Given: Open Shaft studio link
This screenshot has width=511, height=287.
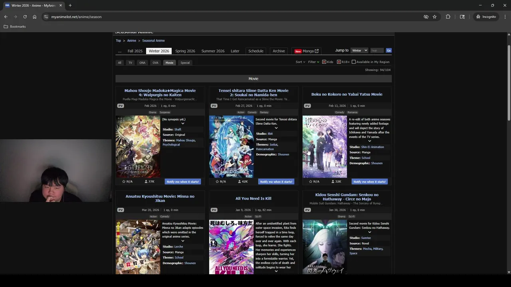Looking at the screenshot, I should coord(178,130).
